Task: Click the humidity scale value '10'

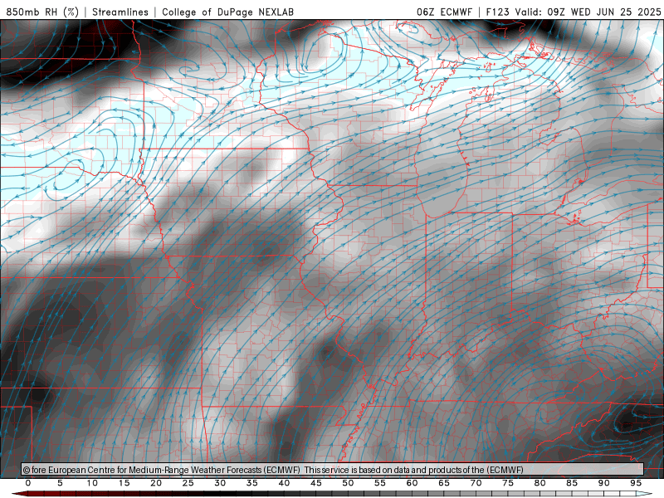Action: 92,483
